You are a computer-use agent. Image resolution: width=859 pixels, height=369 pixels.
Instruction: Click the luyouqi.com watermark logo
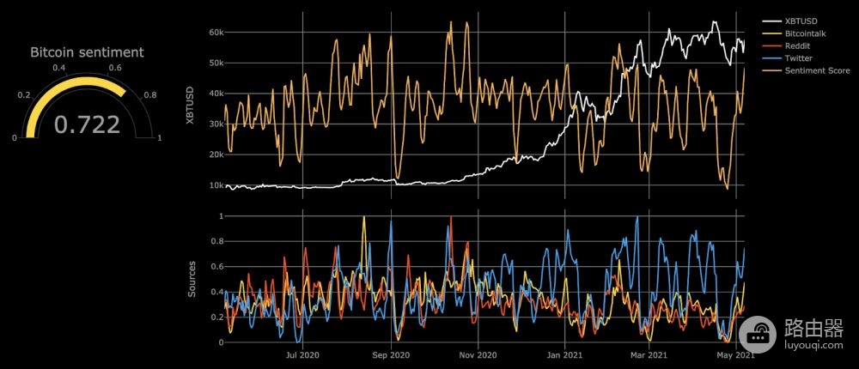758,334
